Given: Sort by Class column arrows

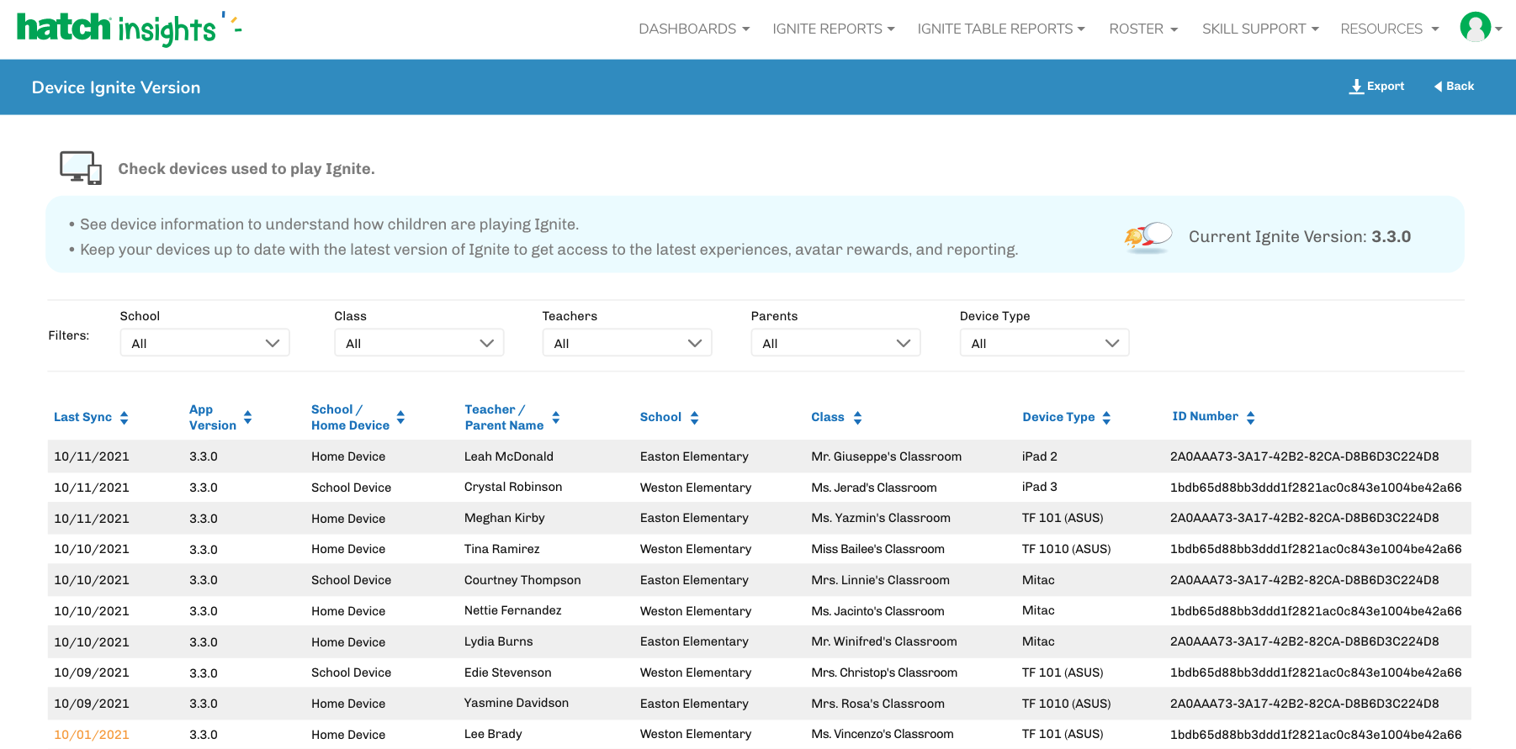Looking at the screenshot, I should pos(858,418).
